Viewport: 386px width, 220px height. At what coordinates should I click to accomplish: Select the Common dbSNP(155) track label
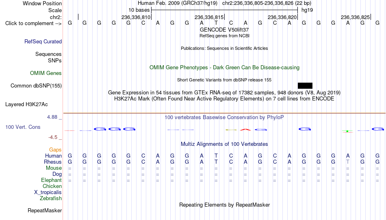tap(36, 86)
